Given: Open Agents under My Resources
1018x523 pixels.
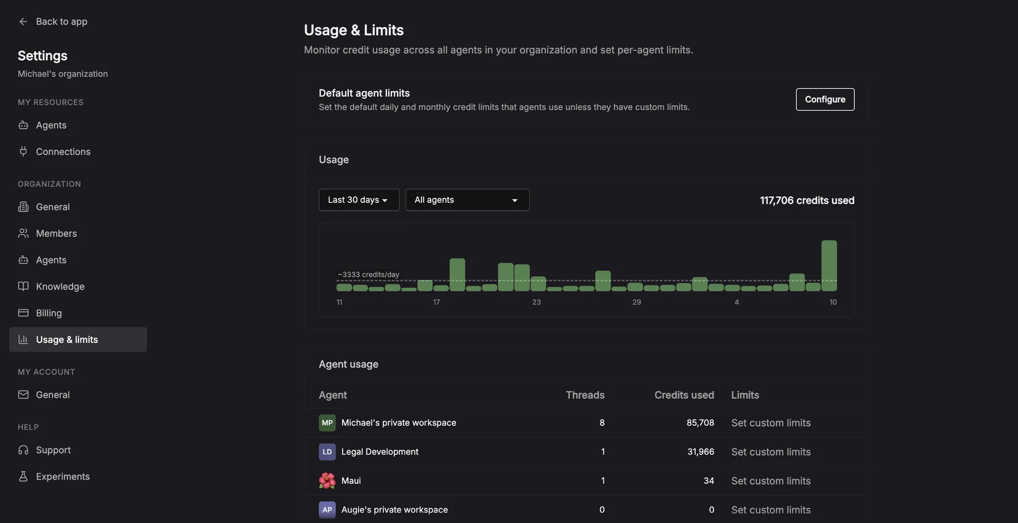Looking at the screenshot, I should point(78,125).
